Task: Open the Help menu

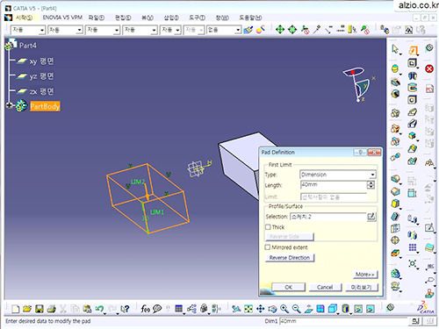Action: click(250, 18)
